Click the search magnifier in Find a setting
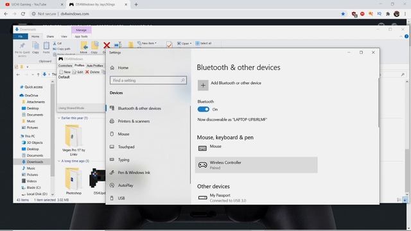411x231 pixels. pyautogui.click(x=182, y=80)
